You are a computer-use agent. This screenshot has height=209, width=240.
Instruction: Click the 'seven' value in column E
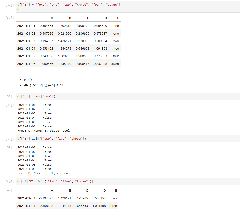point(115,64)
